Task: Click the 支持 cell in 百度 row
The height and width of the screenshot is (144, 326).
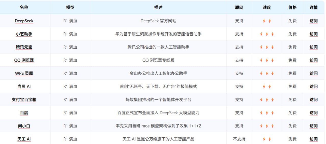Action: [x=239, y=113]
